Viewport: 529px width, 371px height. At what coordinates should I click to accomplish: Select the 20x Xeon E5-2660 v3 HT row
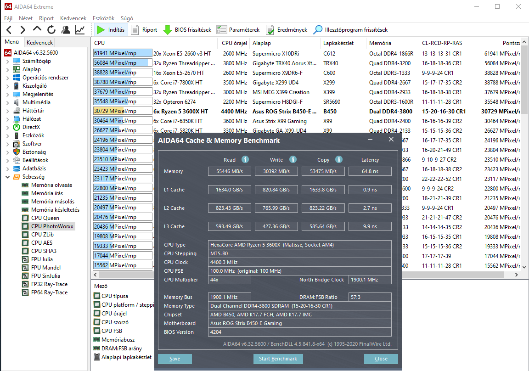pos(306,53)
